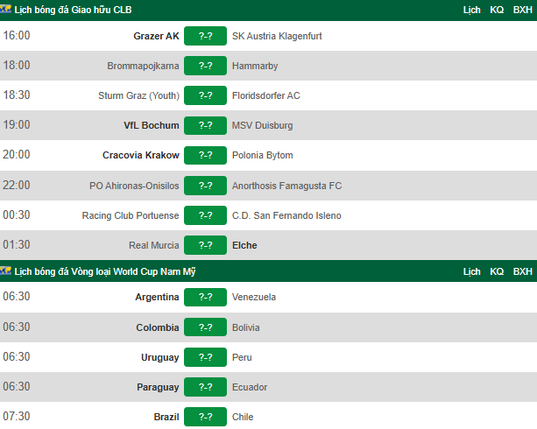Open BXH tab in World Cup Nam Mỹ section
The width and height of the screenshot is (537, 429).
click(x=523, y=271)
